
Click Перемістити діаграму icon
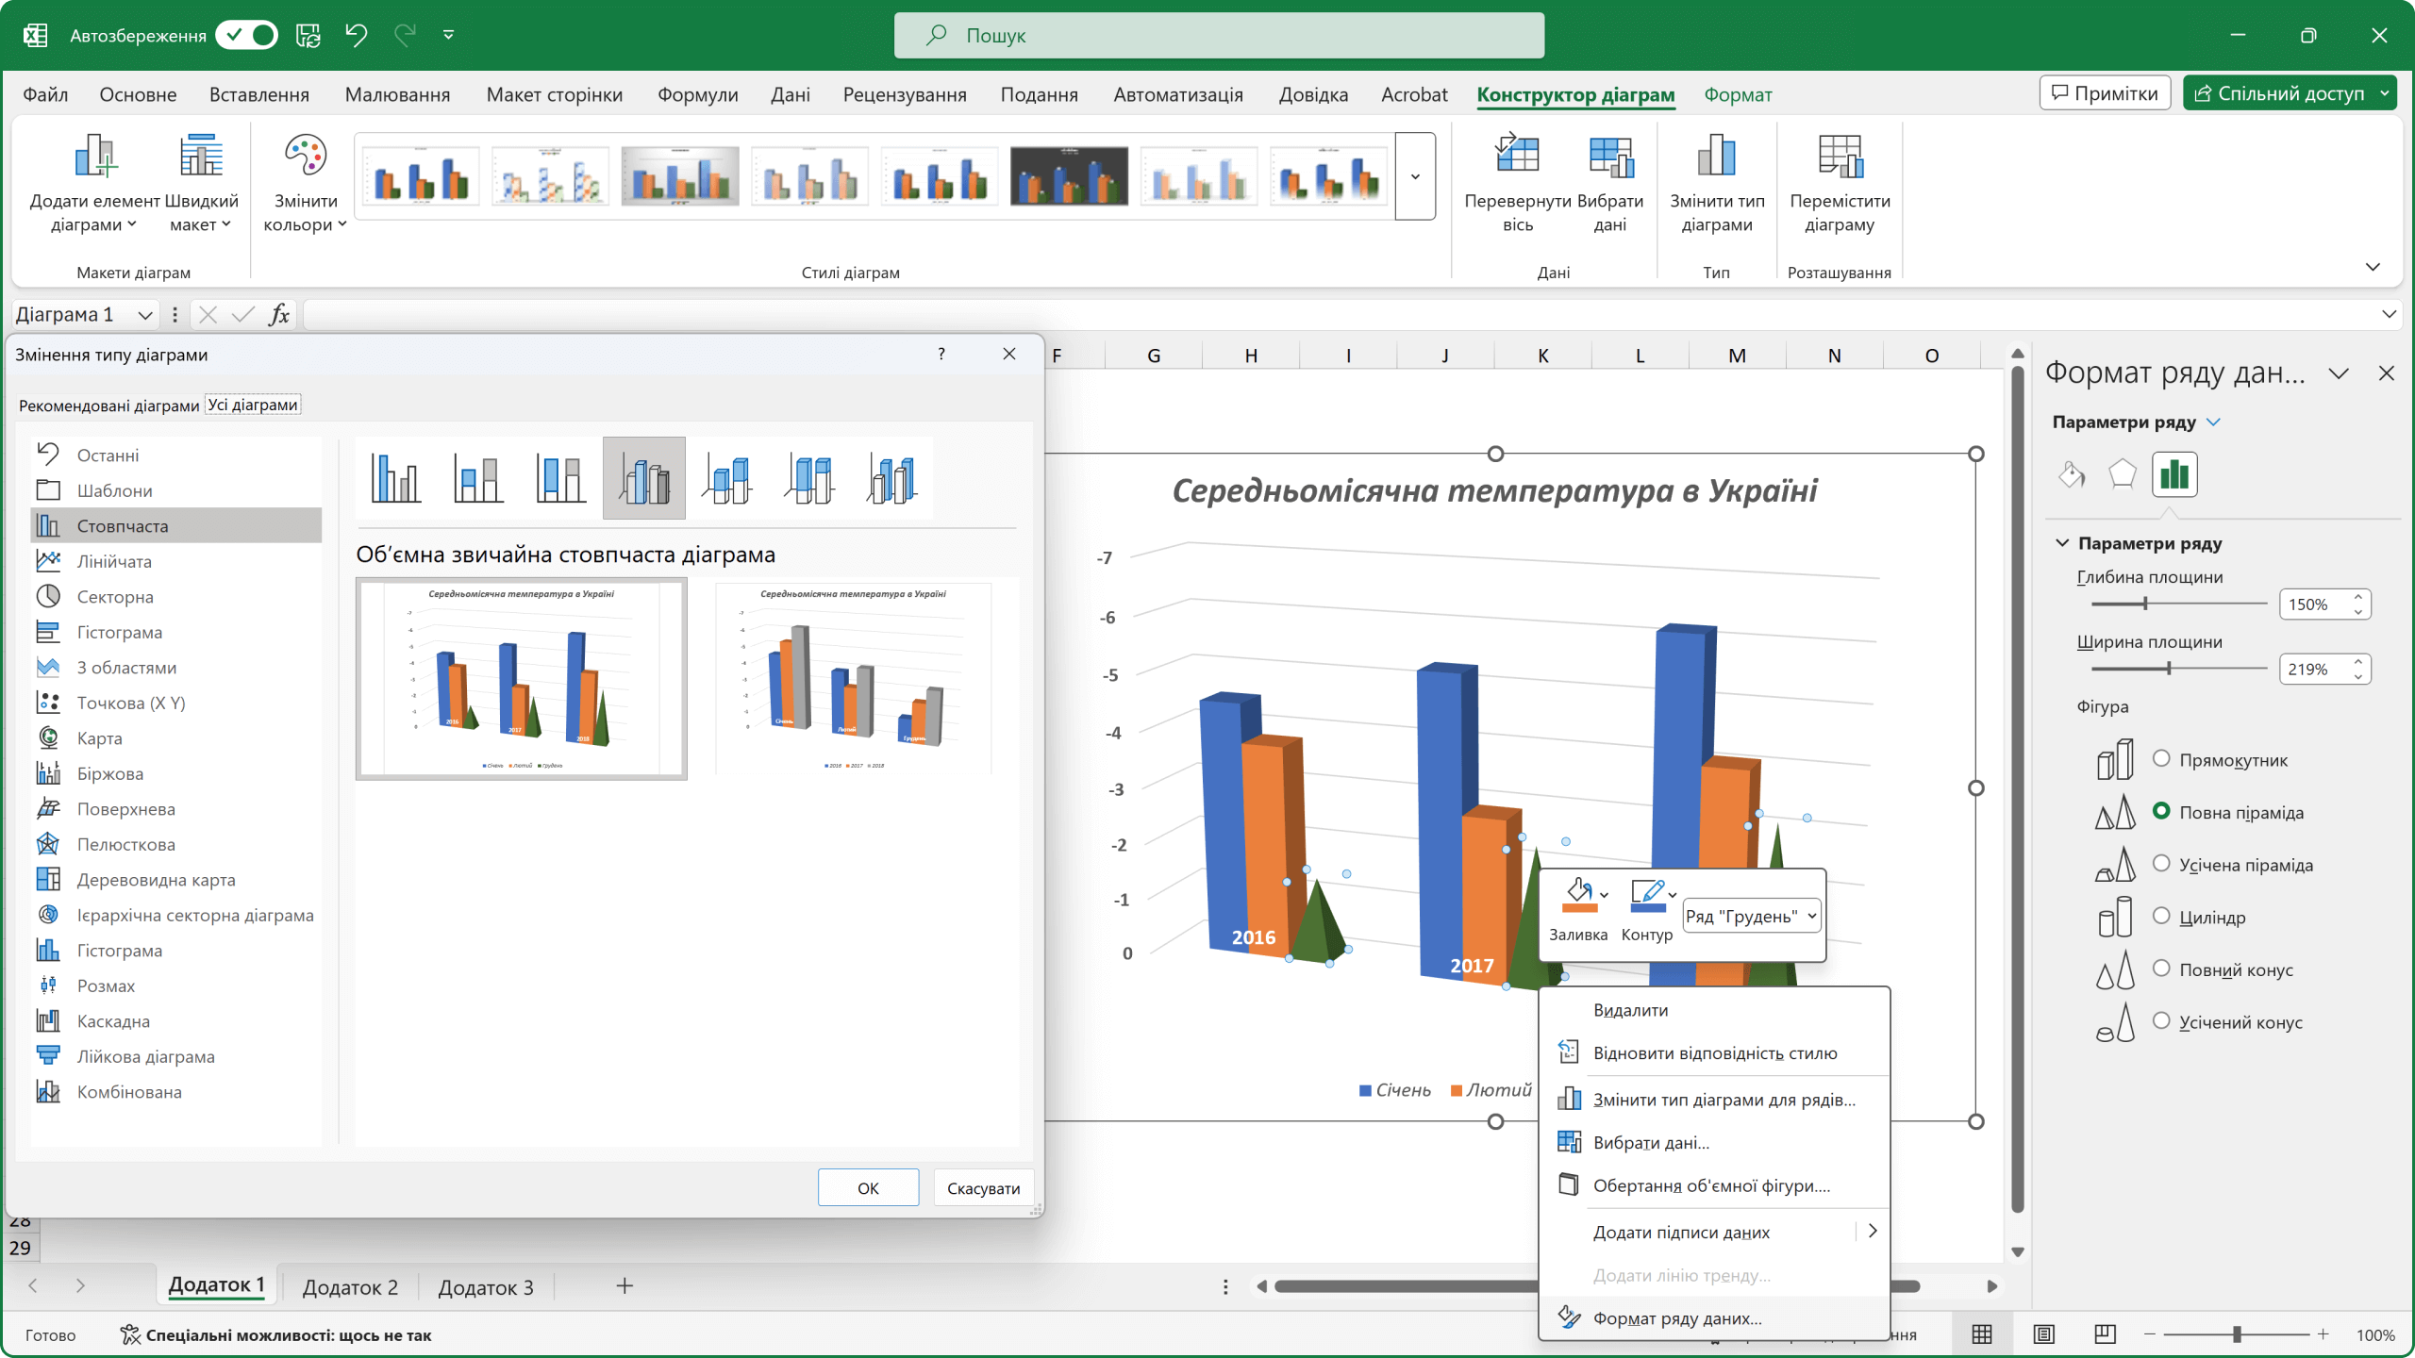[x=1840, y=156]
